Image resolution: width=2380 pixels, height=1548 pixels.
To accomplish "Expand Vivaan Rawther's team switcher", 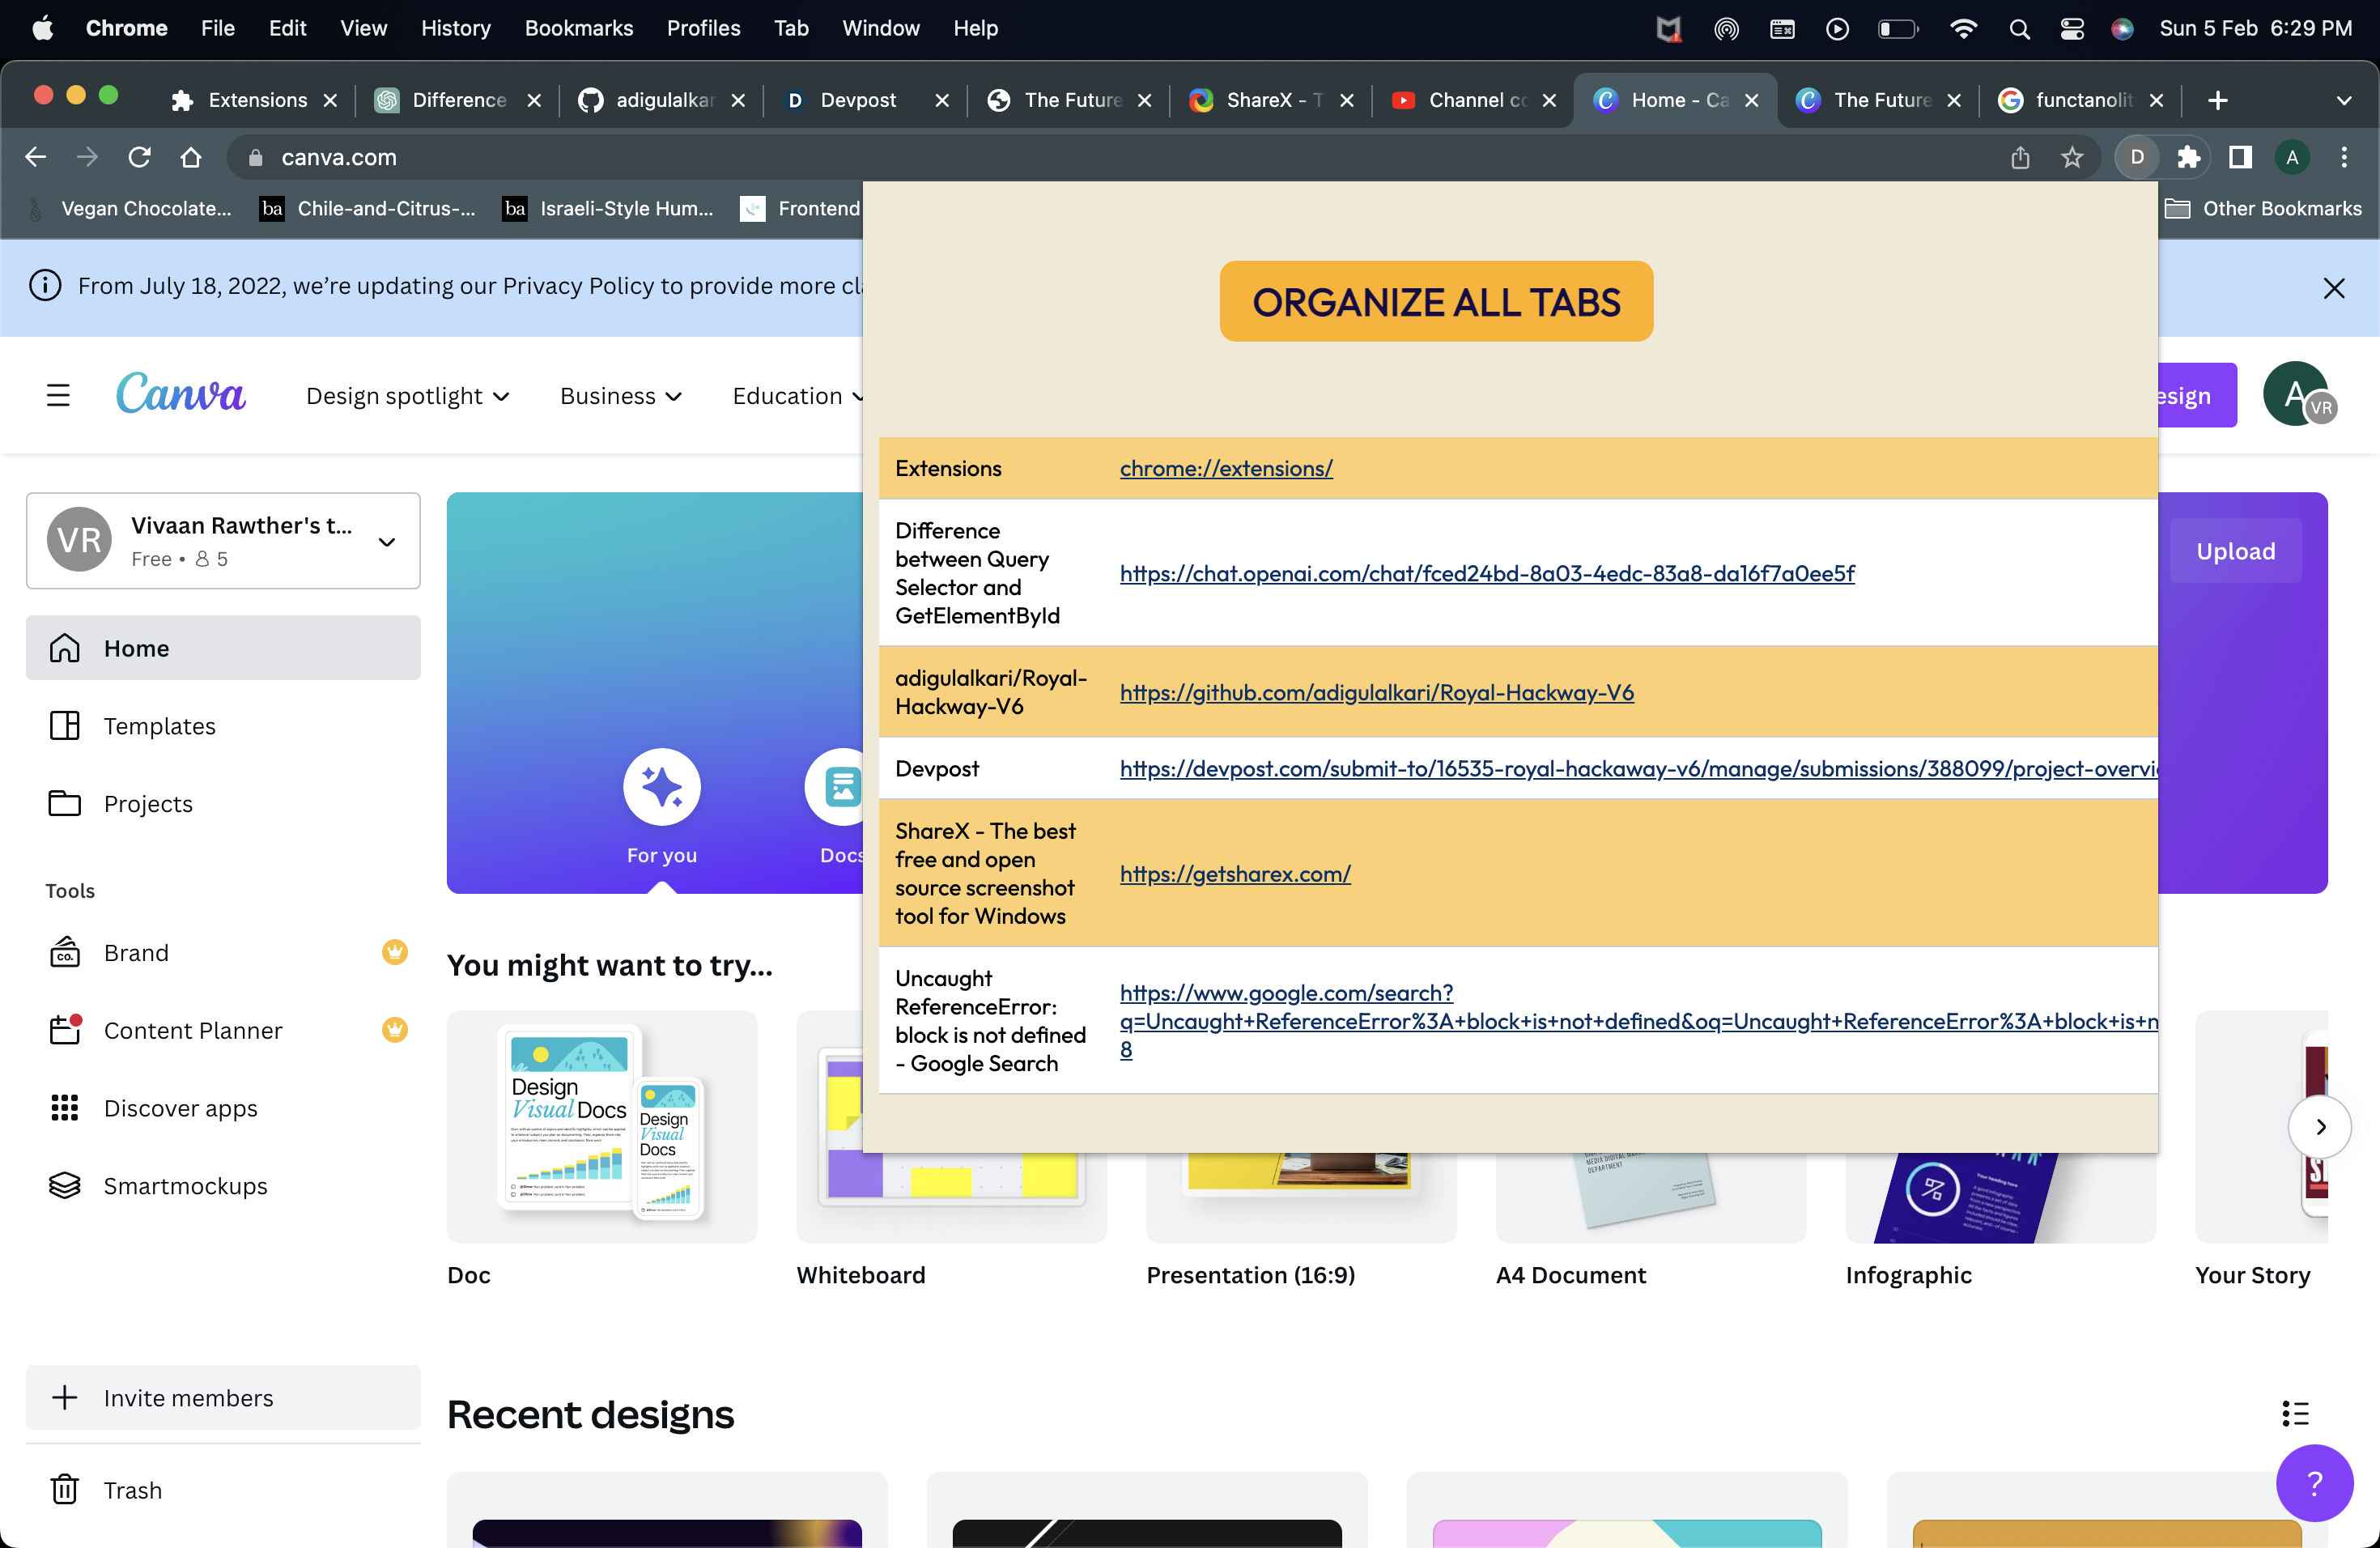I will pos(386,541).
